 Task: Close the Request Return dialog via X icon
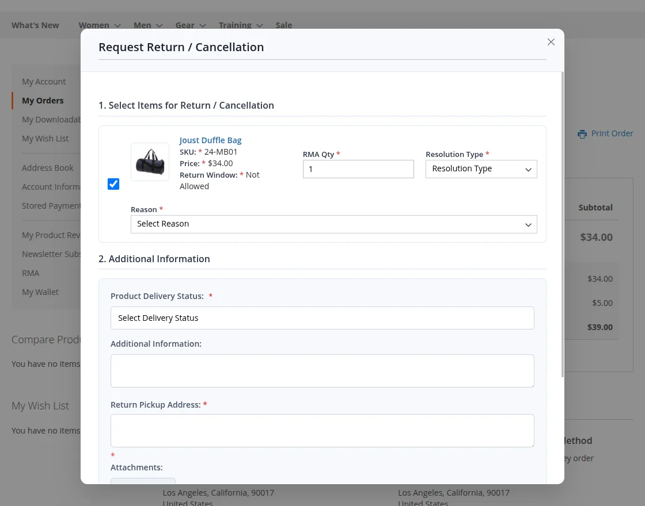click(x=551, y=42)
